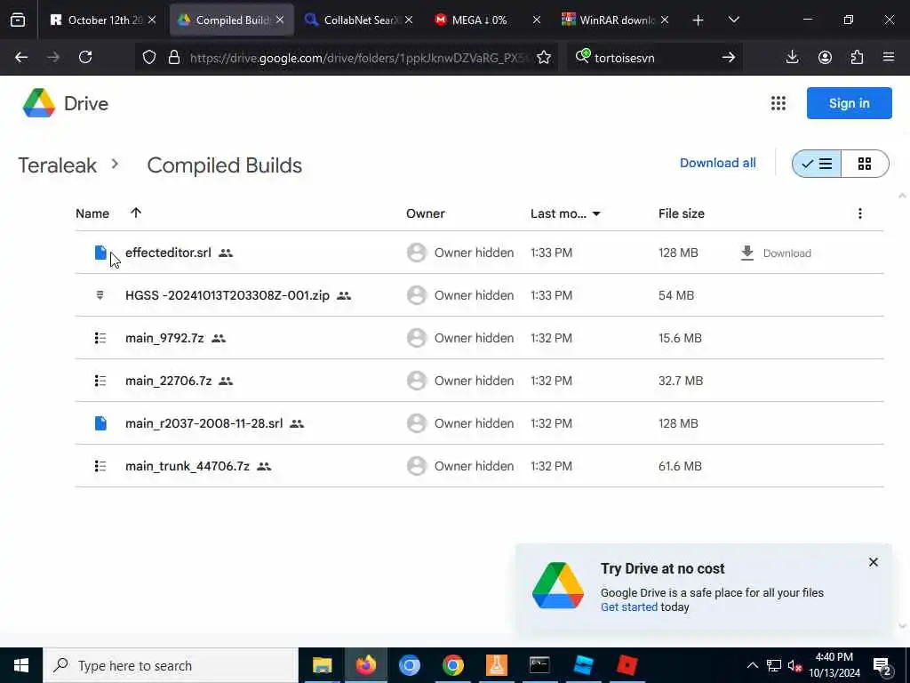
Task: Download the effecteditor.srl file
Action: pyautogui.click(x=776, y=253)
